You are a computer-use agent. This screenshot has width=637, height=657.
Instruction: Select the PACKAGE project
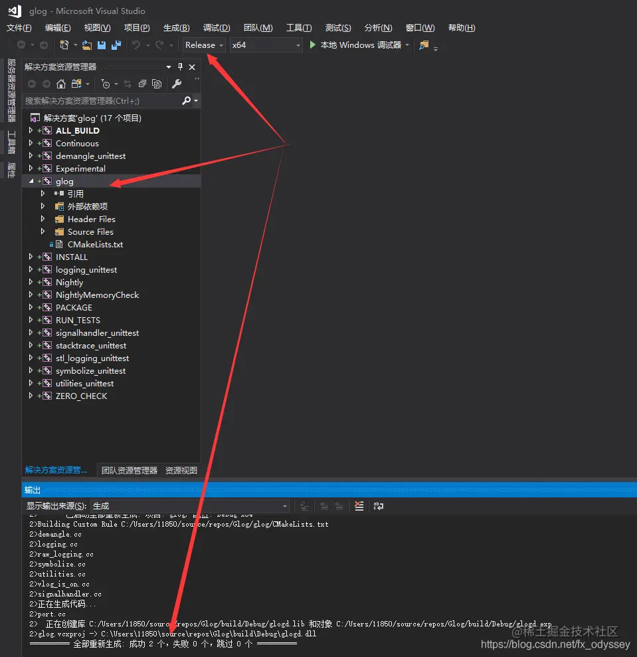tap(74, 307)
